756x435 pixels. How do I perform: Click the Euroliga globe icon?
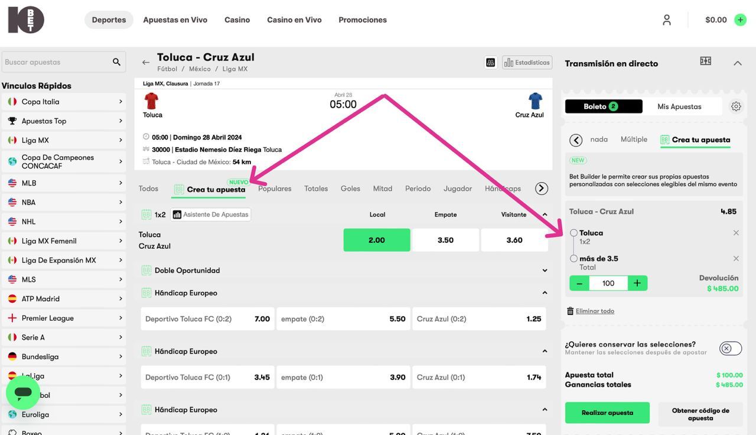tap(12, 414)
